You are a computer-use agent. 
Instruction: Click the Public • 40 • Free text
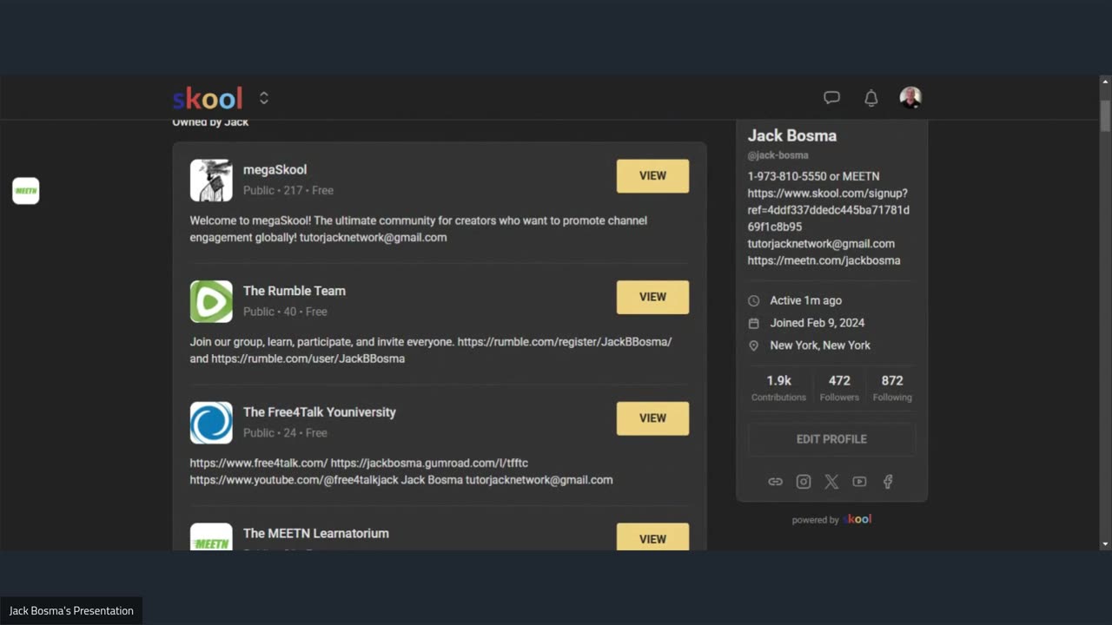[285, 312]
